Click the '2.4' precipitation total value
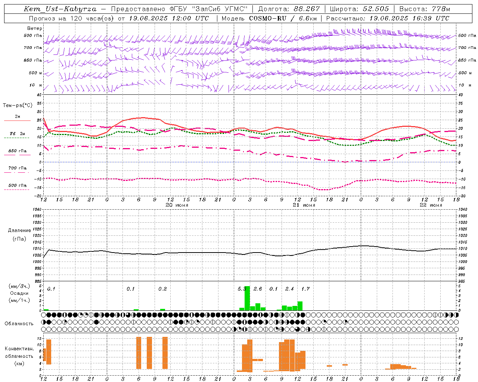The width and height of the screenshot is (478, 382). [x=289, y=289]
